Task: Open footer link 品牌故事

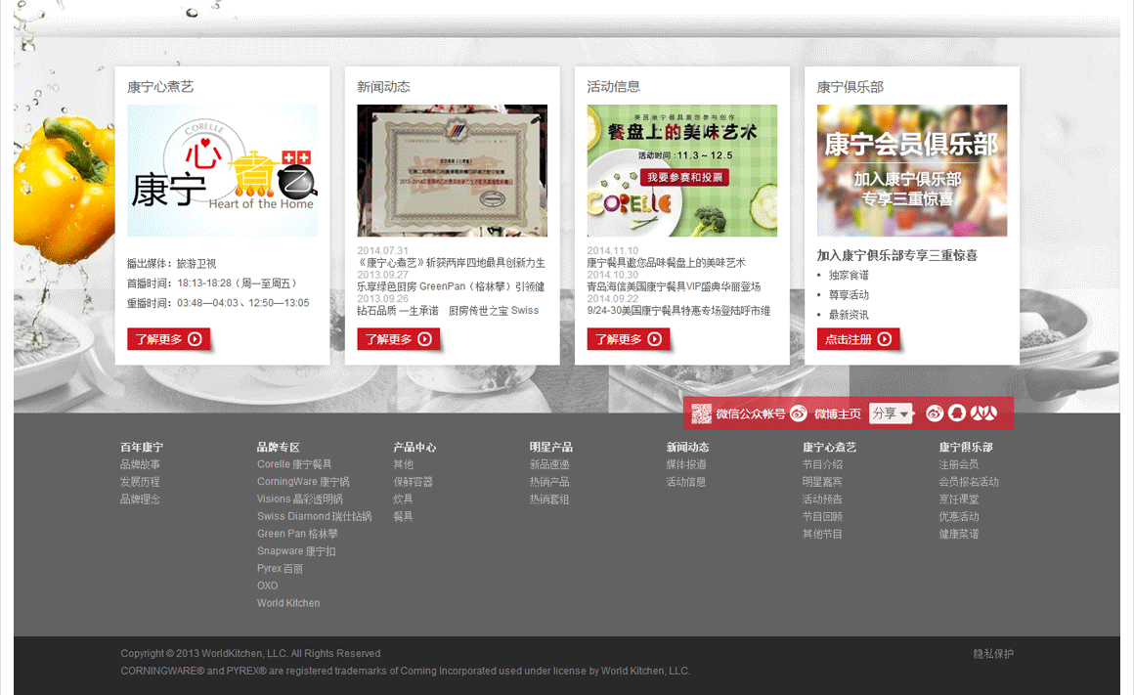Action: pos(141,464)
